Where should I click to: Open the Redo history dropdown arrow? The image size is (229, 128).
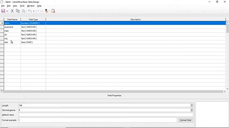[x=41, y=11]
